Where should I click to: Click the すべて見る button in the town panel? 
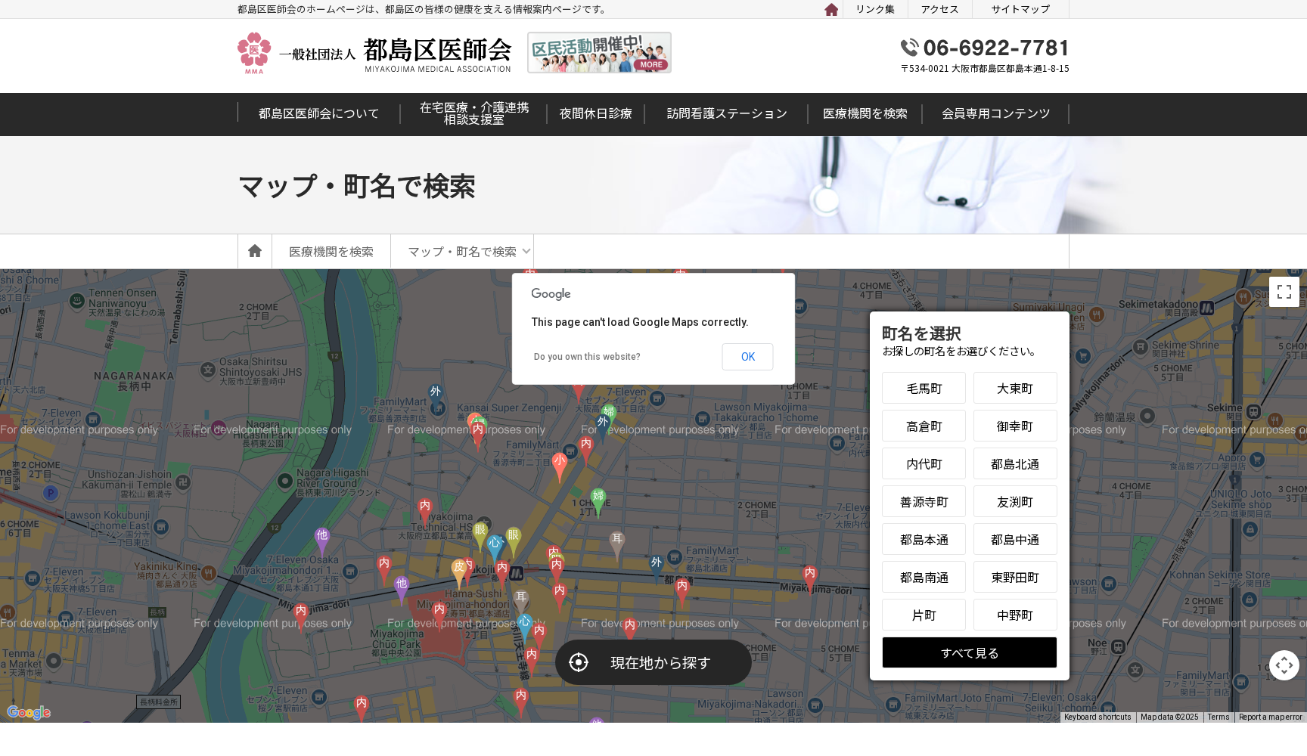point(969,652)
